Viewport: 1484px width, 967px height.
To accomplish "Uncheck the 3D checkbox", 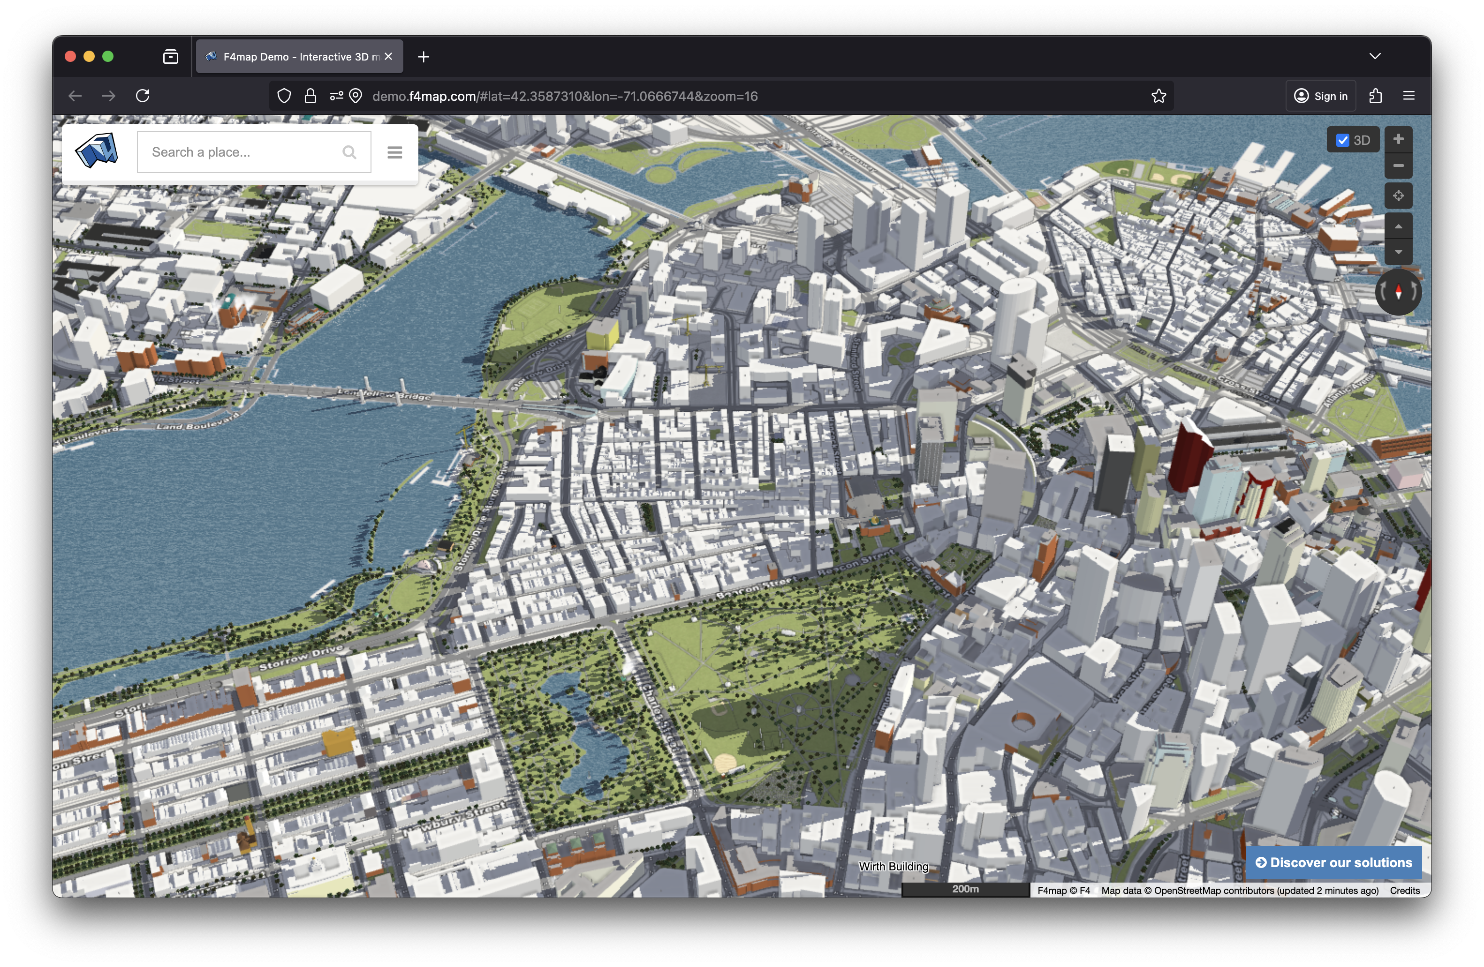I will [x=1342, y=140].
